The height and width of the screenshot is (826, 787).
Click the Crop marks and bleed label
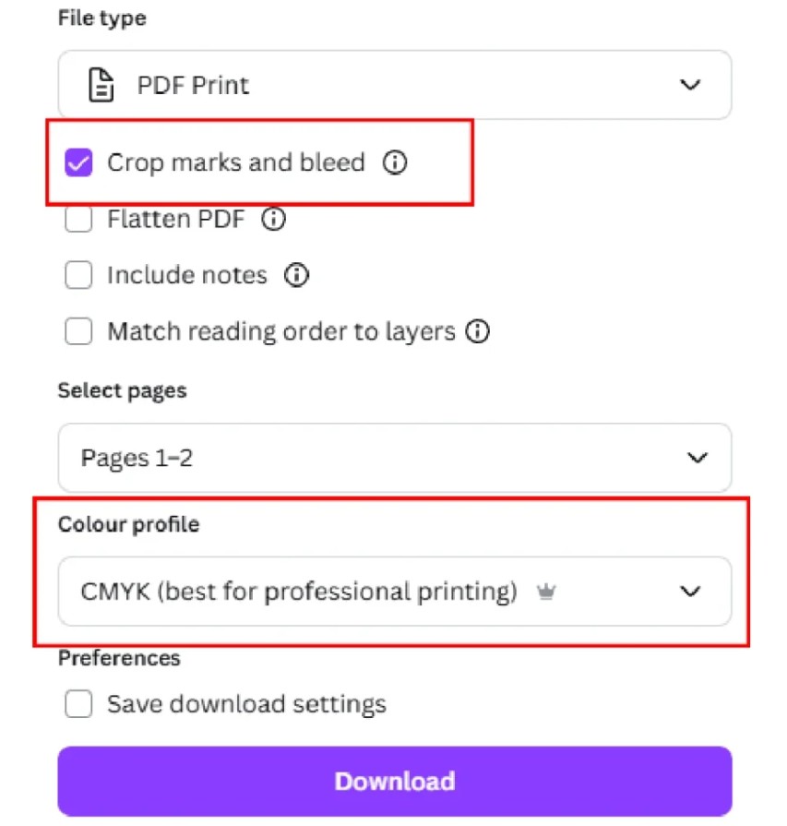(x=236, y=162)
